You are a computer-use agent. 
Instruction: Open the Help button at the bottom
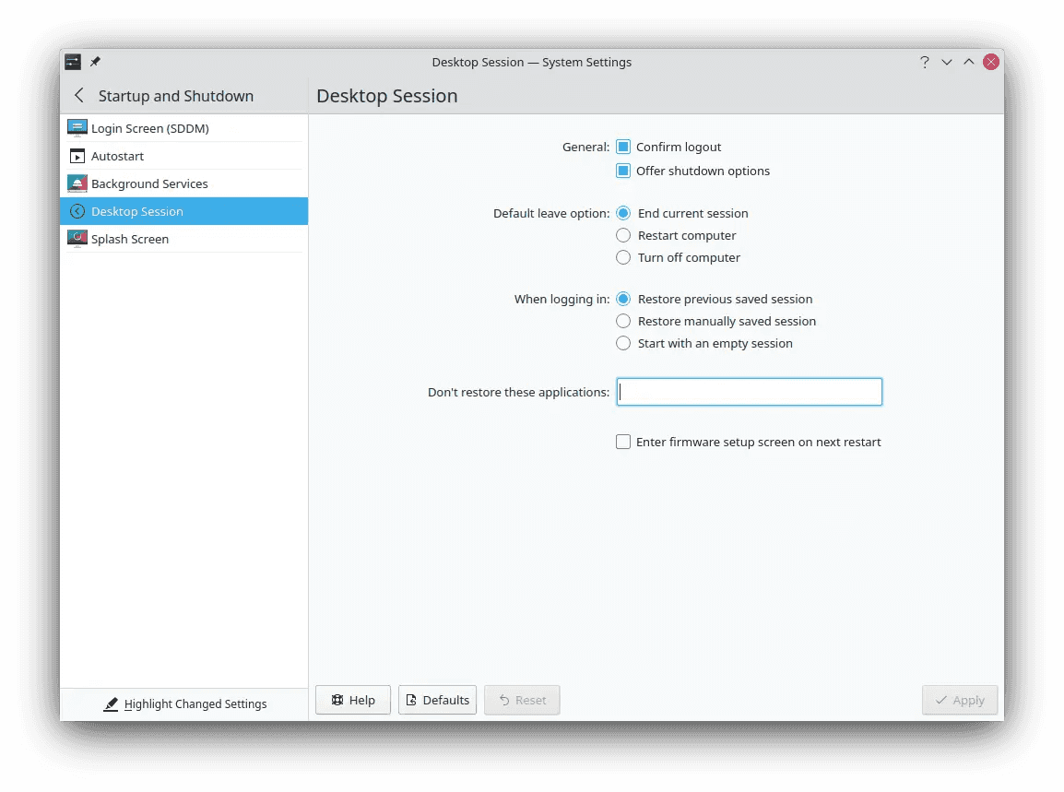pyautogui.click(x=352, y=700)
